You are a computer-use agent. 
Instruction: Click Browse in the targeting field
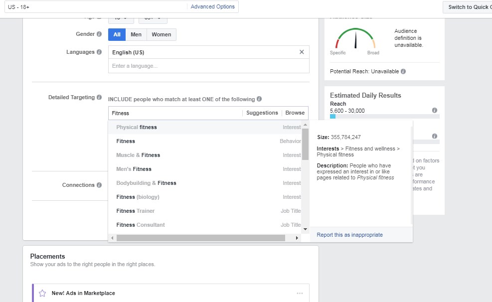[x=295, y=113]
